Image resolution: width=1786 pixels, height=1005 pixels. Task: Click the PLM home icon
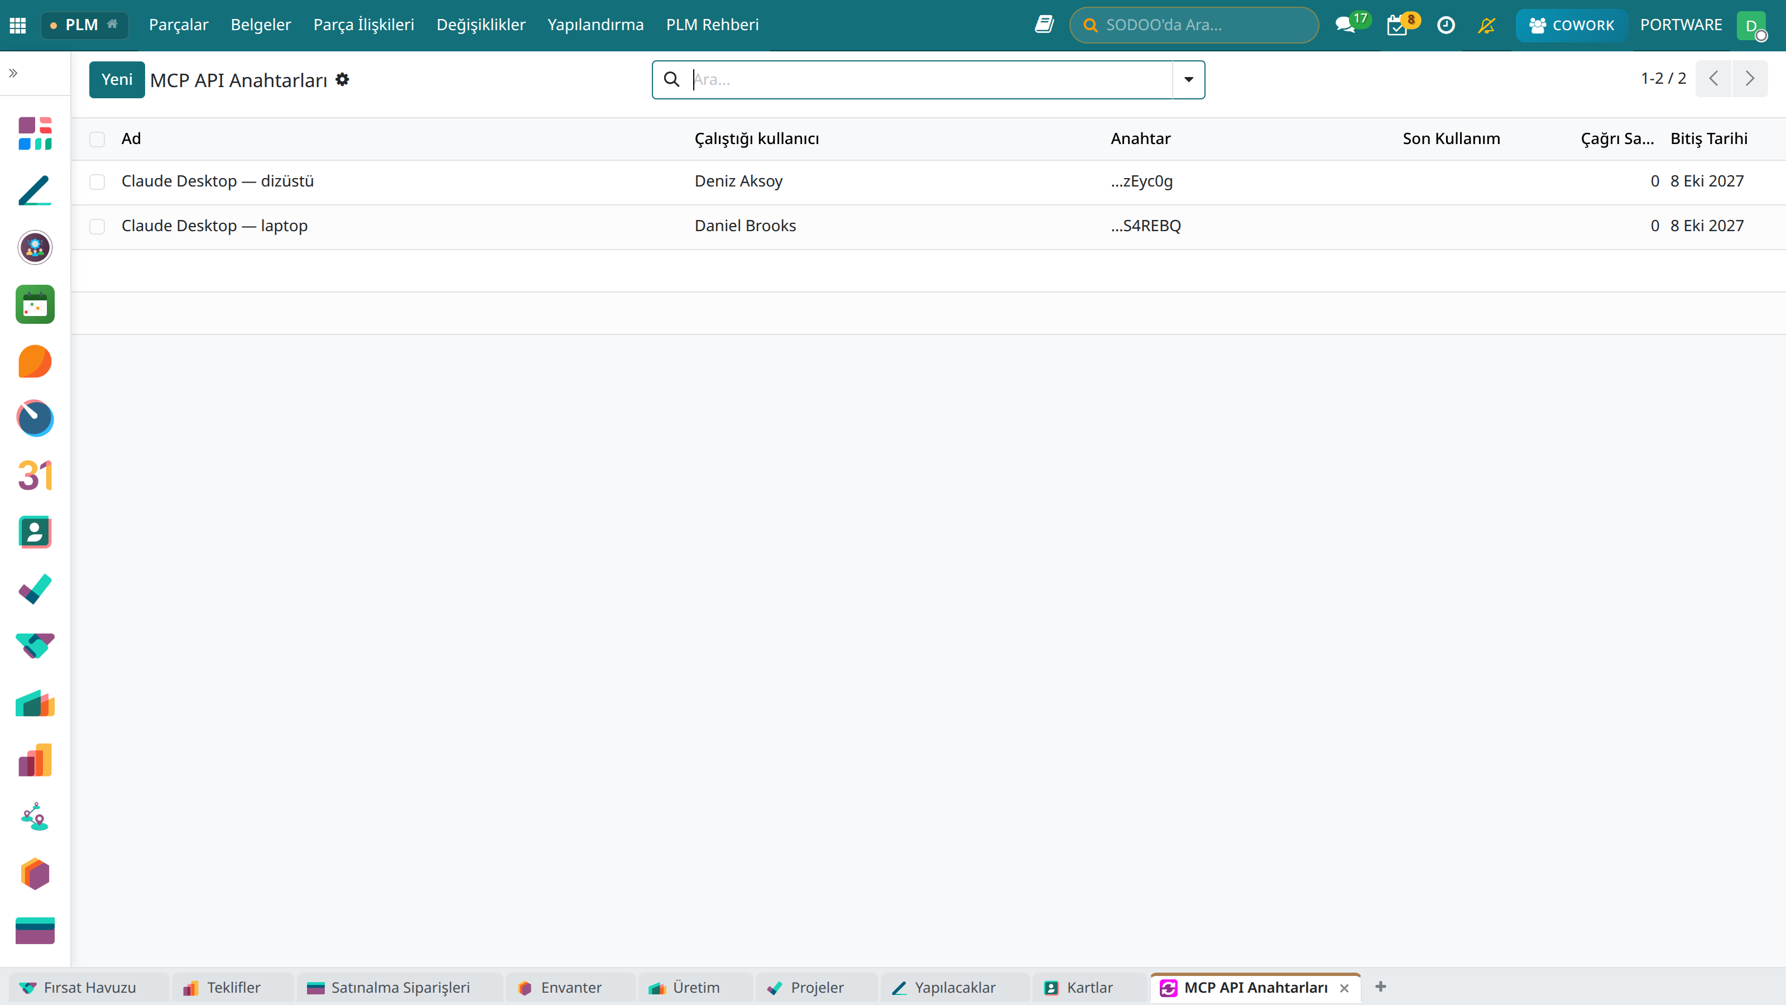(x=112, y=24)
